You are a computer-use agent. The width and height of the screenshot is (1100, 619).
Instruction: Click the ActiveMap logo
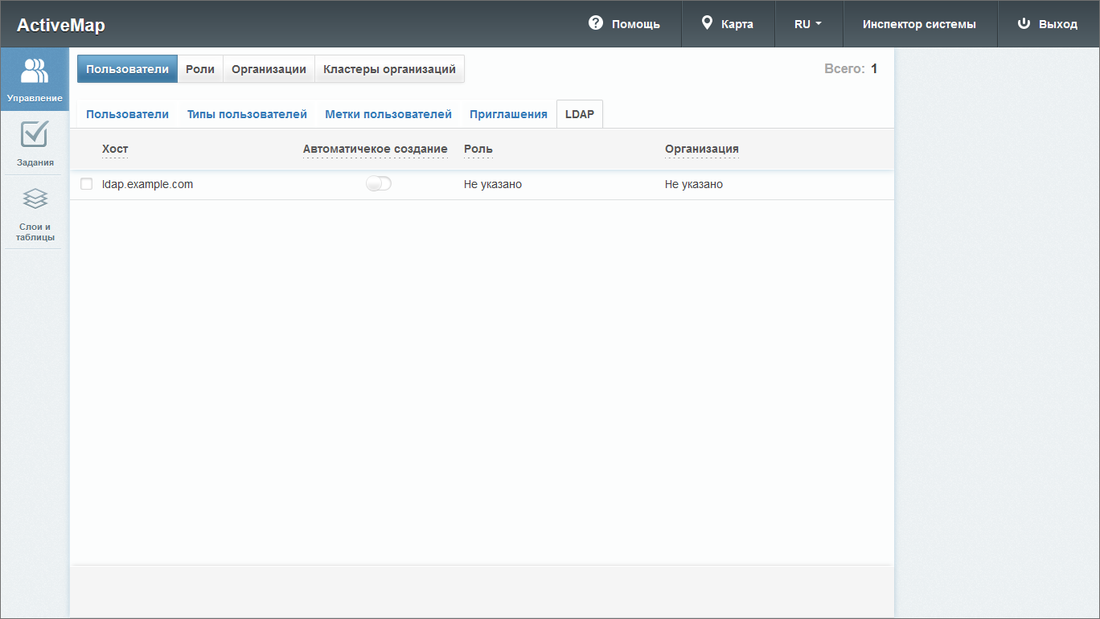point(61,25)
